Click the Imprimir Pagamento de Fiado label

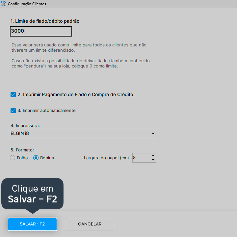pos(75,94)
